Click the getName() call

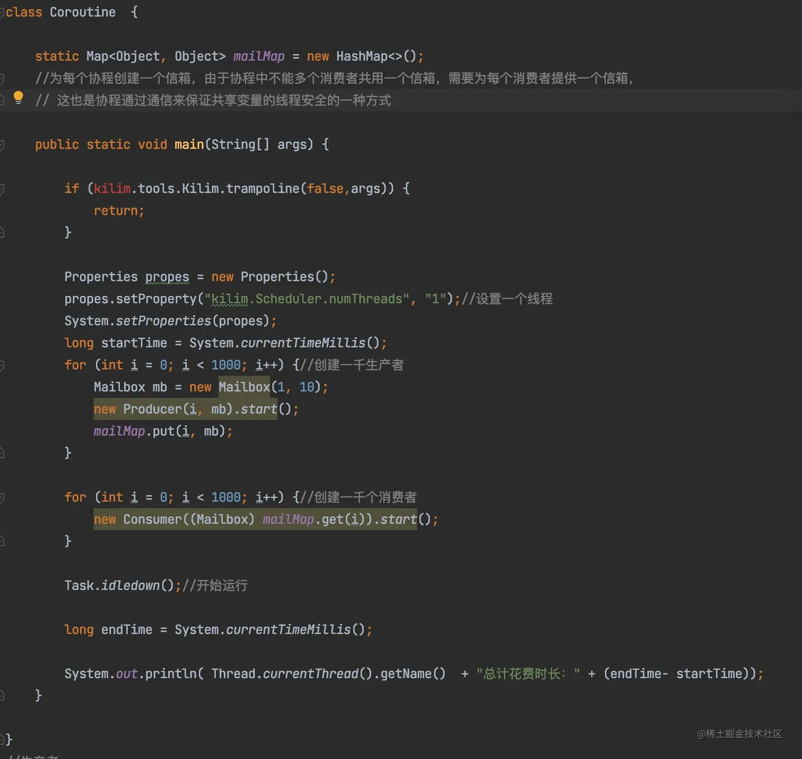click(413, 674)
